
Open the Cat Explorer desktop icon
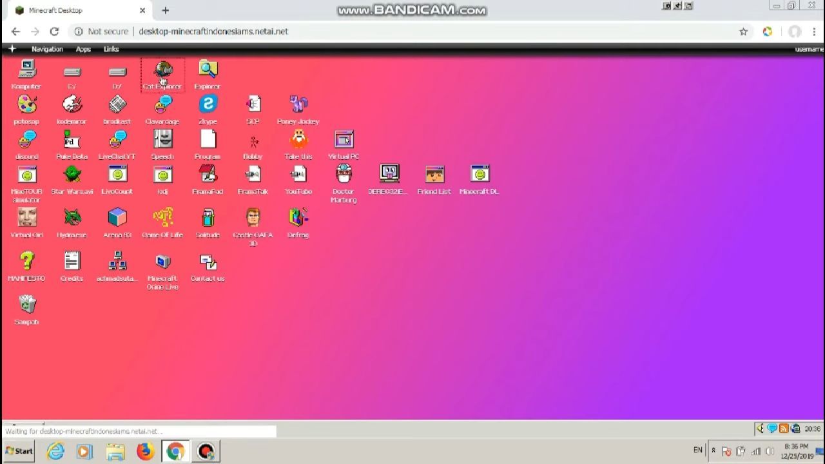point(162,71)
